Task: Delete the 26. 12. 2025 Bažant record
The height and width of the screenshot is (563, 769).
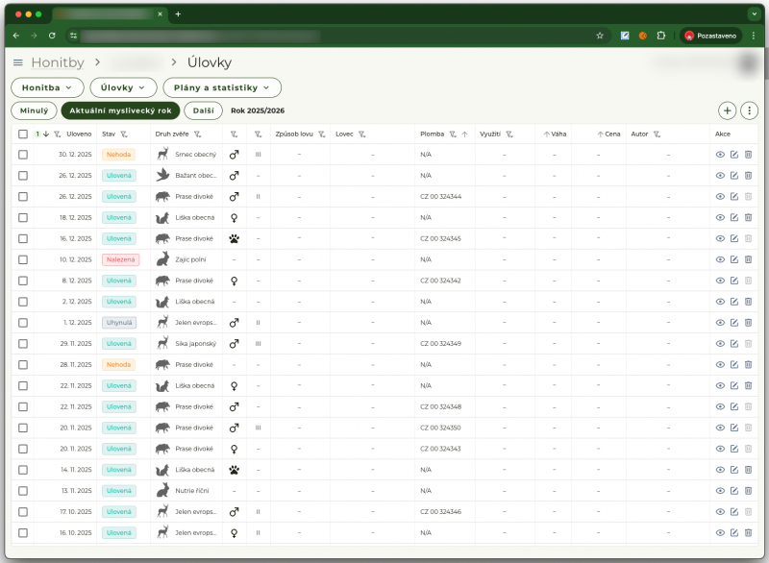Action: click(x=749, y=176)
